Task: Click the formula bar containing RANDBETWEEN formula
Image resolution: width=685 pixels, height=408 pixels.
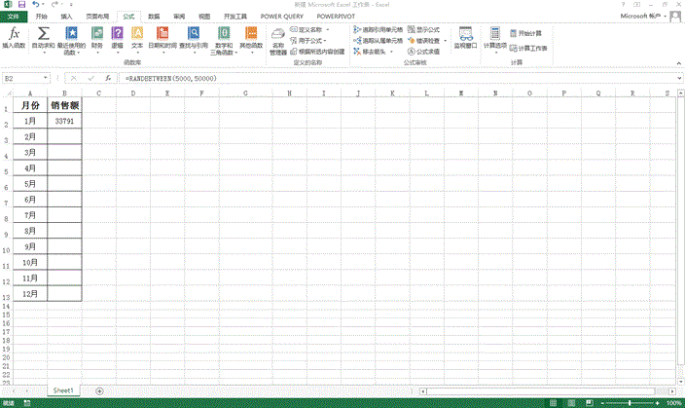Action: tap(389, 78)
